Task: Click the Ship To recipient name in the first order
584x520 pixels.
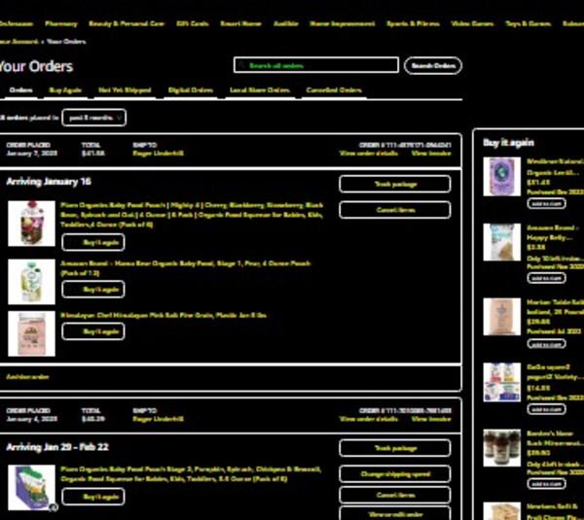Action: (158, 154)
